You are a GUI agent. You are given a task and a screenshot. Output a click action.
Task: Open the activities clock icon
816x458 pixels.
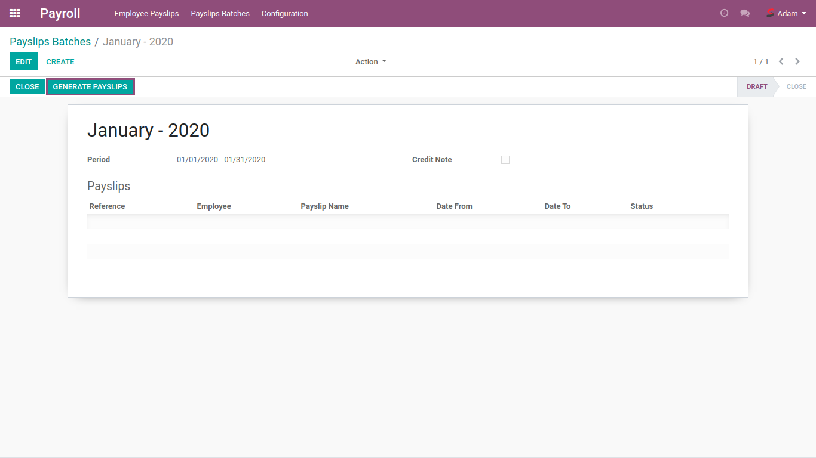724,13
